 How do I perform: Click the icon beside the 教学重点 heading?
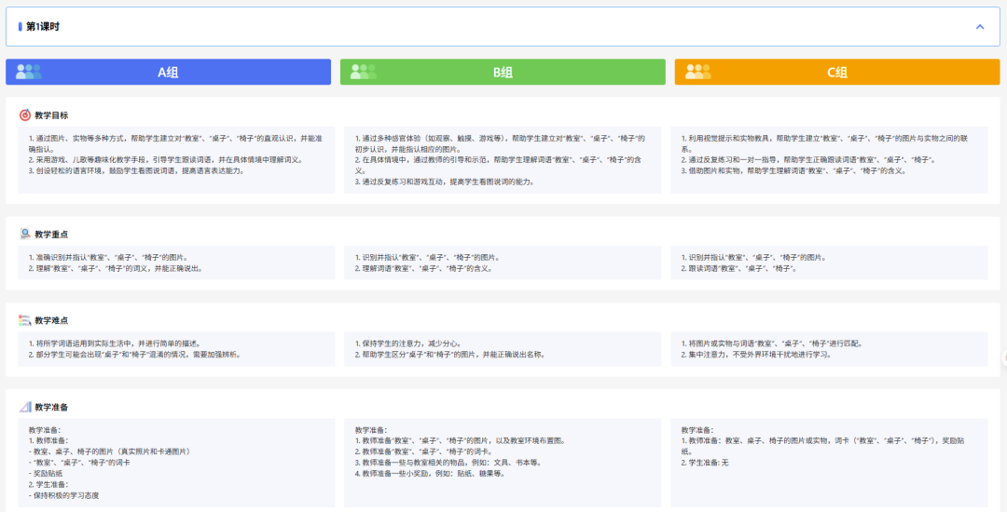pyautogui.click(x=25, y=234)
